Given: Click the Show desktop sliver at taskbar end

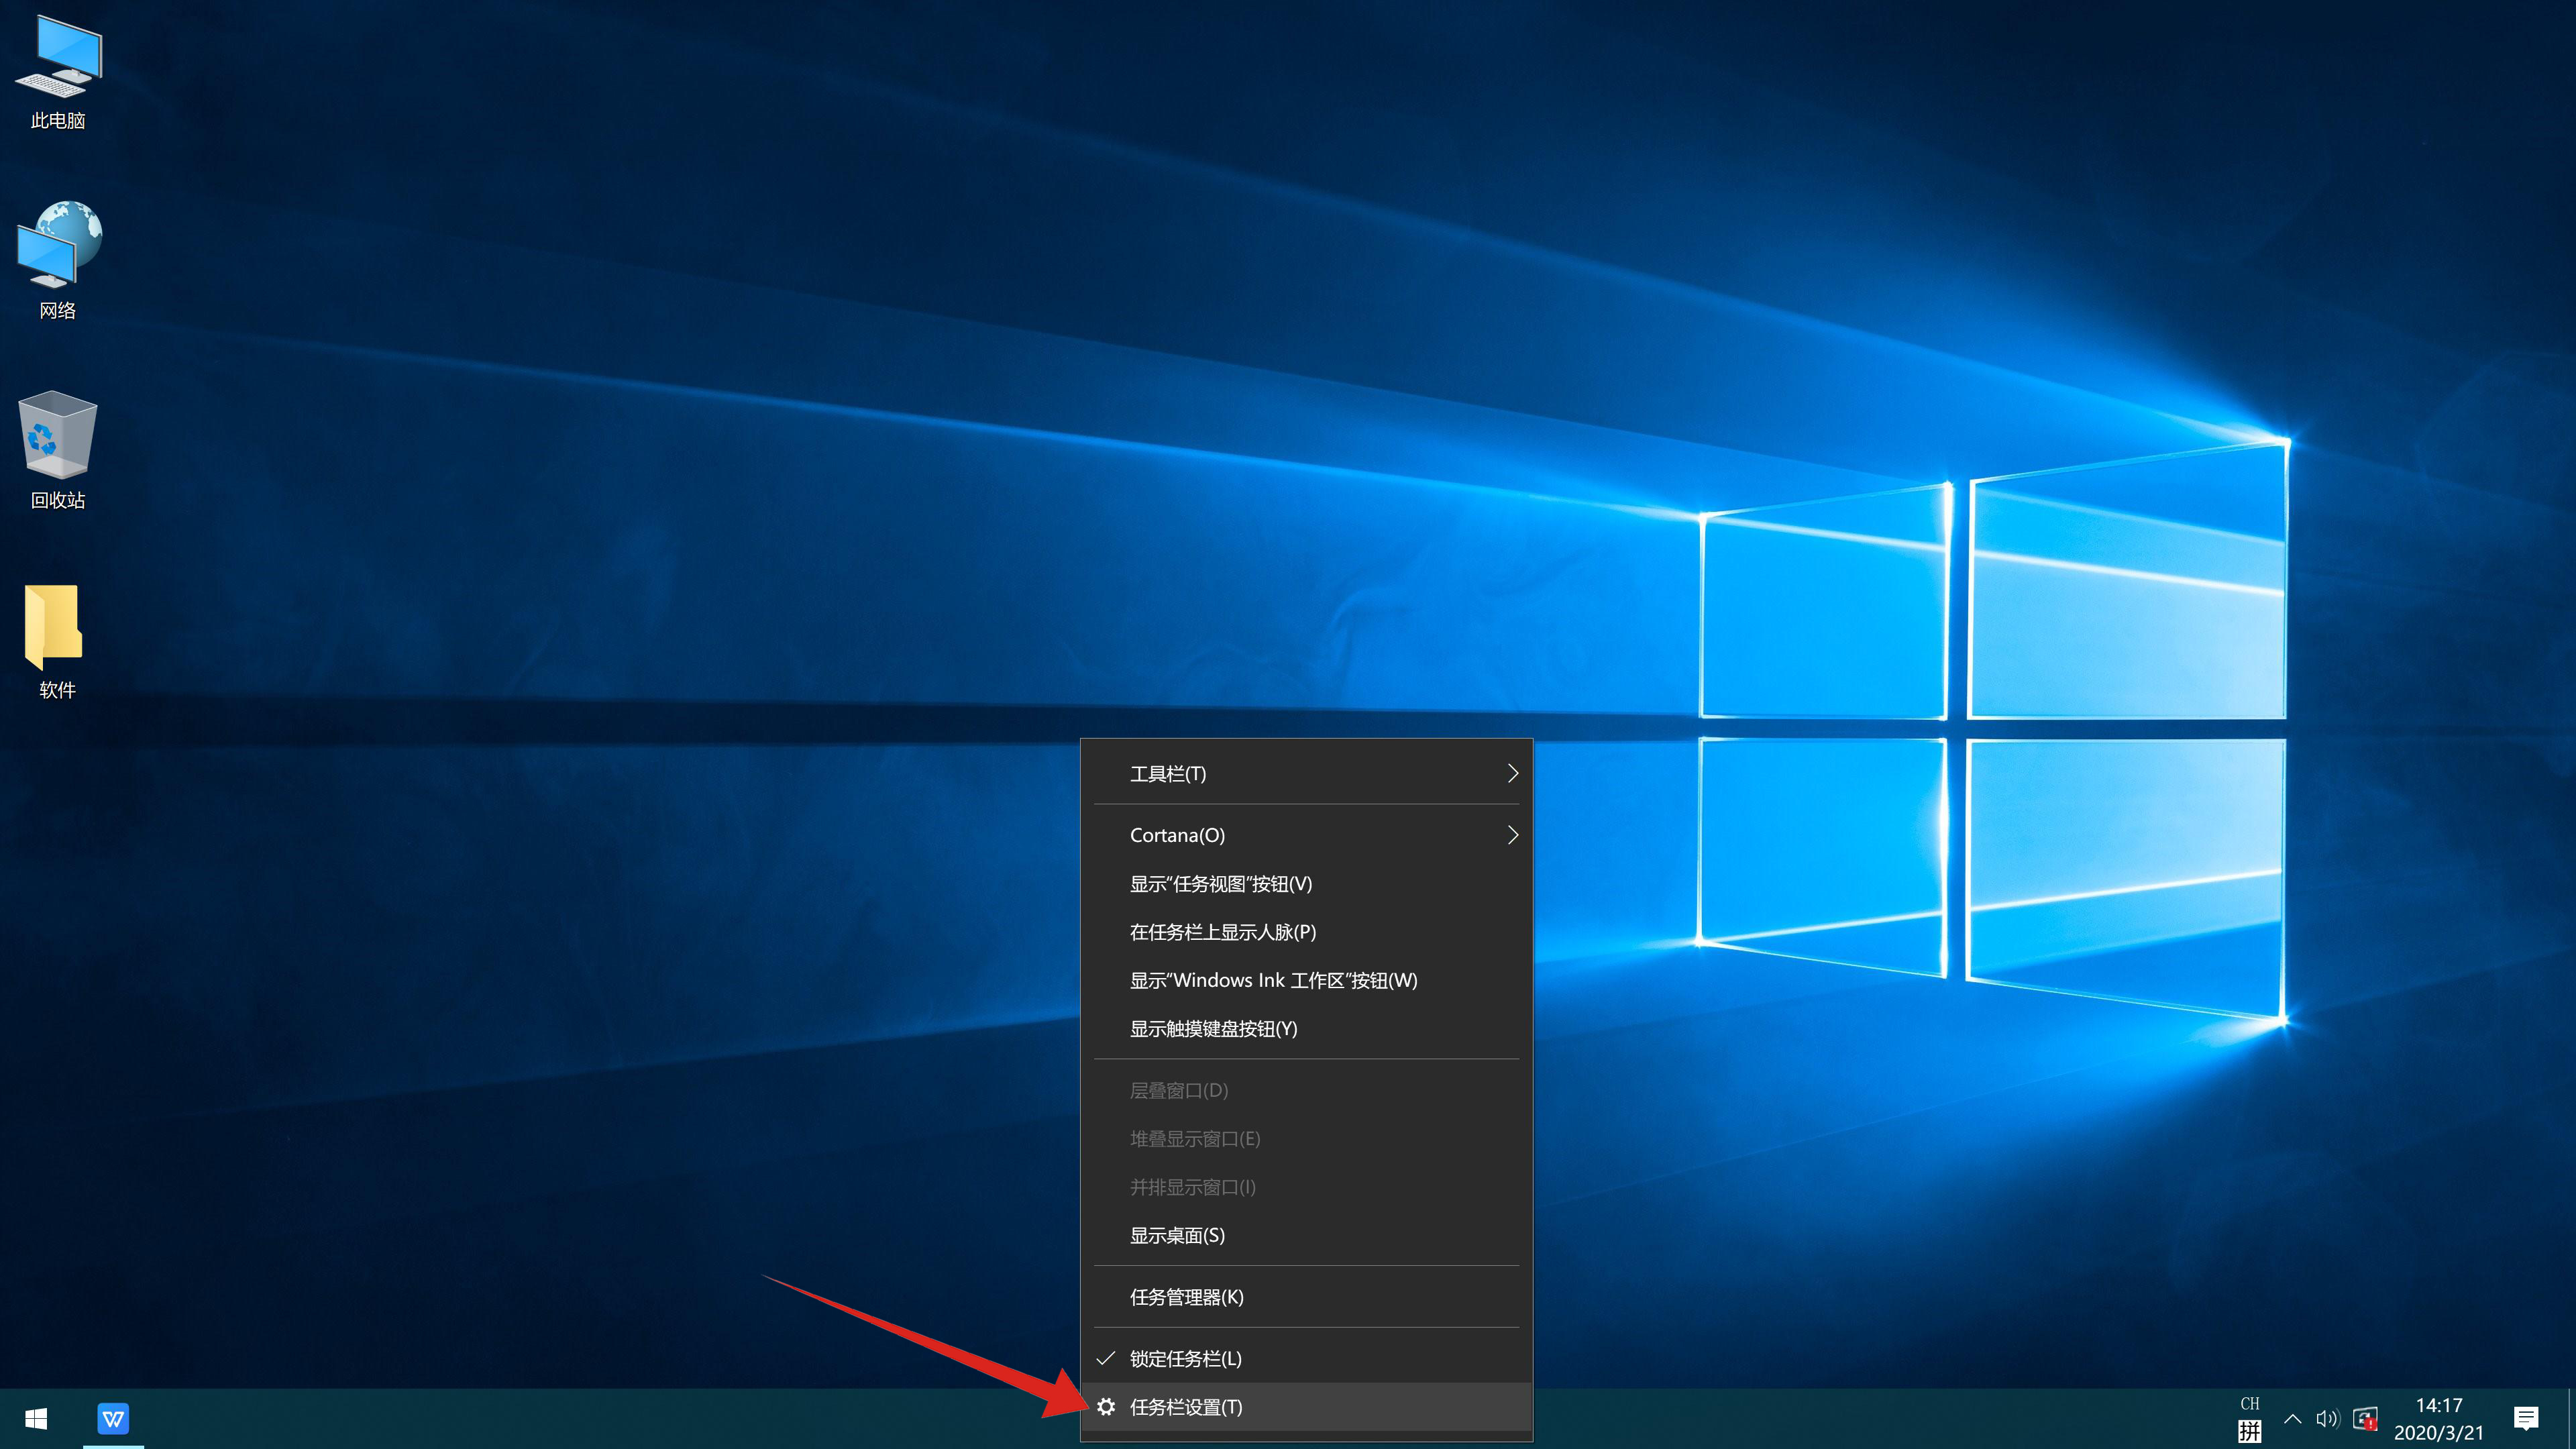Looking at the screenshot, I should (x=2571, y=1419).
